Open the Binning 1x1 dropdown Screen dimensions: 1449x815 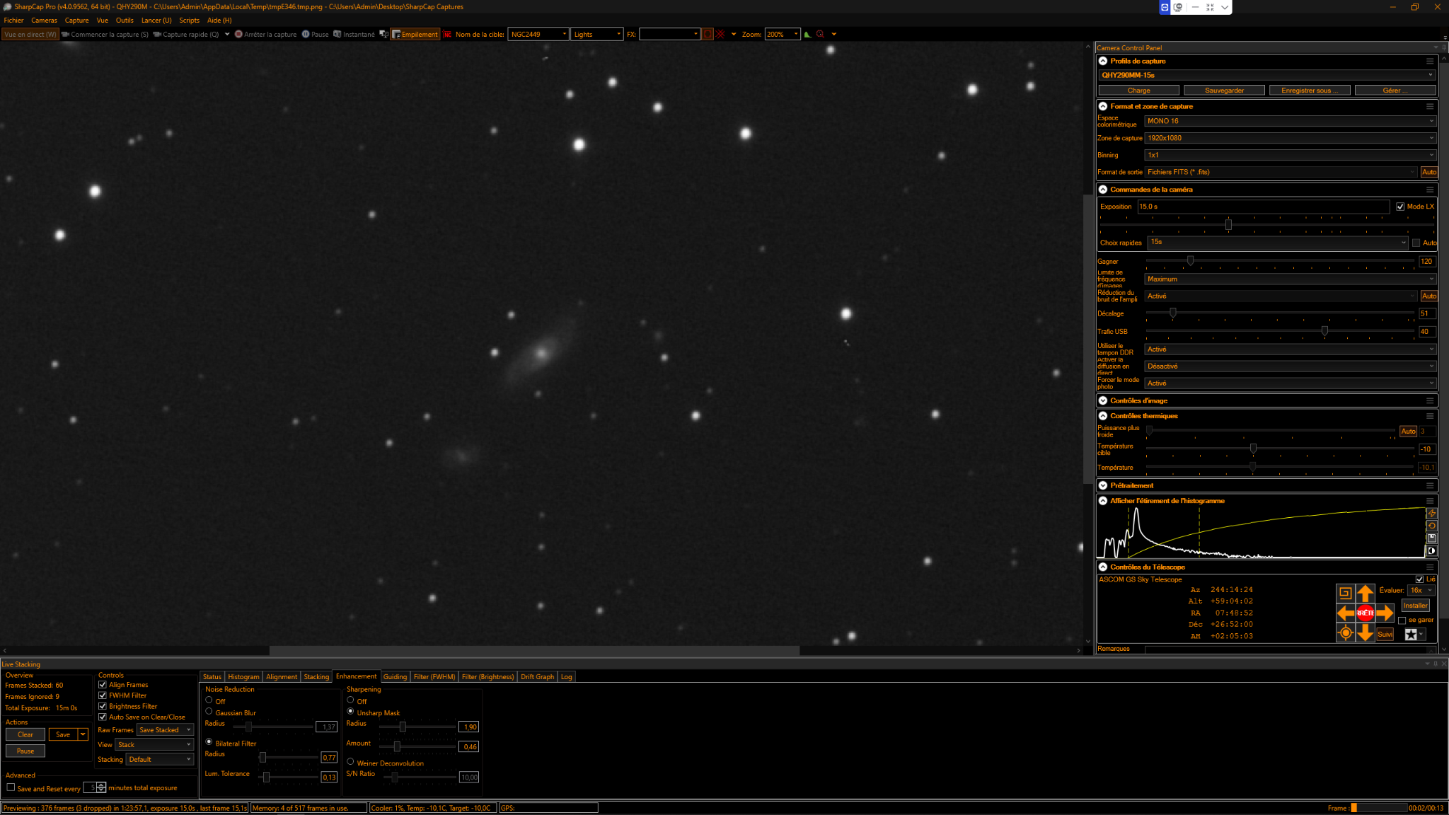1290,155
